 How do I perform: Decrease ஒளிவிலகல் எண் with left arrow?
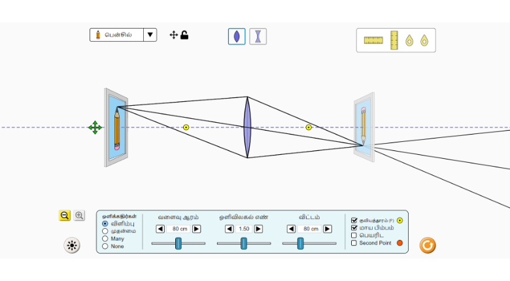[229, 229]
